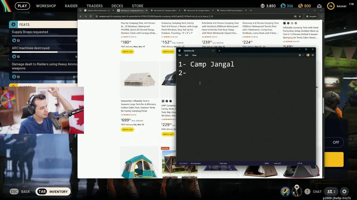Click the coin icon beside Supply Drops reward
Screen dimensions: 357x200
tap(14, 41)
